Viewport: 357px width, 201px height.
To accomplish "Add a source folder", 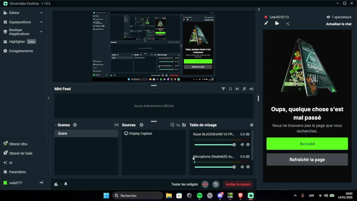I will pos(184,125).
